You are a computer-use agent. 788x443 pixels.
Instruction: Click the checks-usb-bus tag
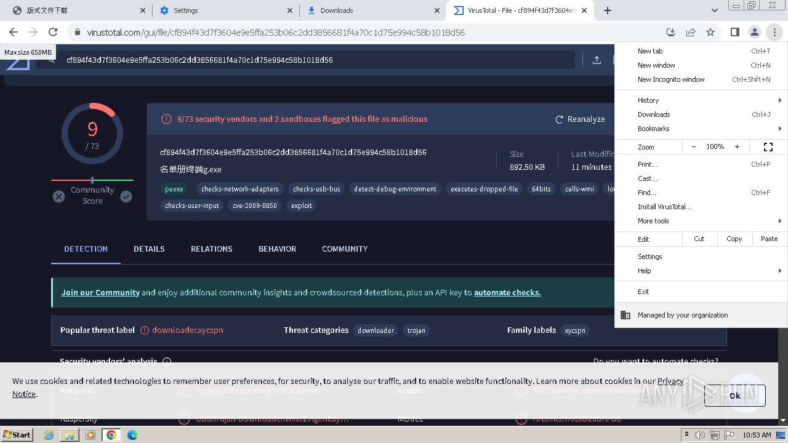[316, 189]
